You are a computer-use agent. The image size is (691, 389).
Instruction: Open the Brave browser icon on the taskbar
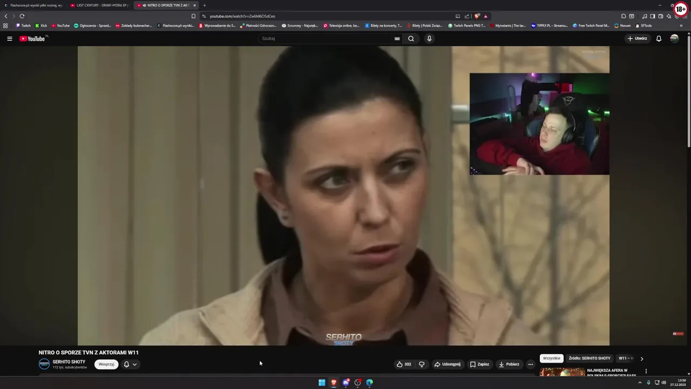[334, 383]
